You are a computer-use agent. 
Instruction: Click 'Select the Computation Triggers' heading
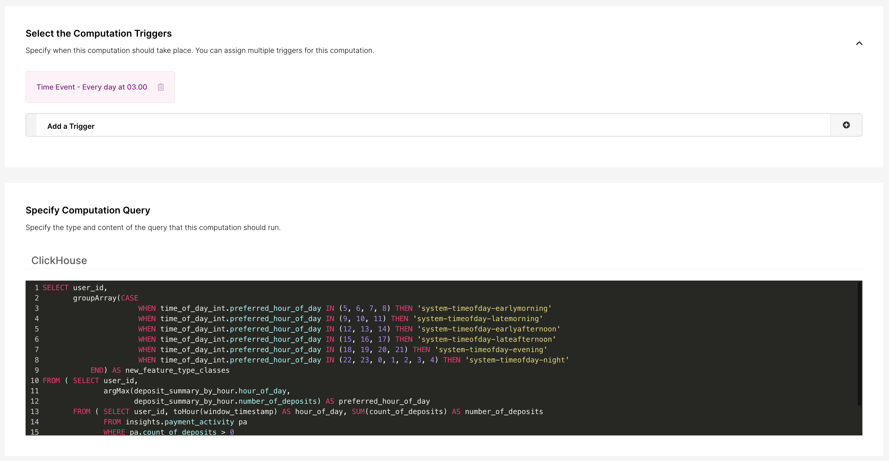(x=99, y=34)
